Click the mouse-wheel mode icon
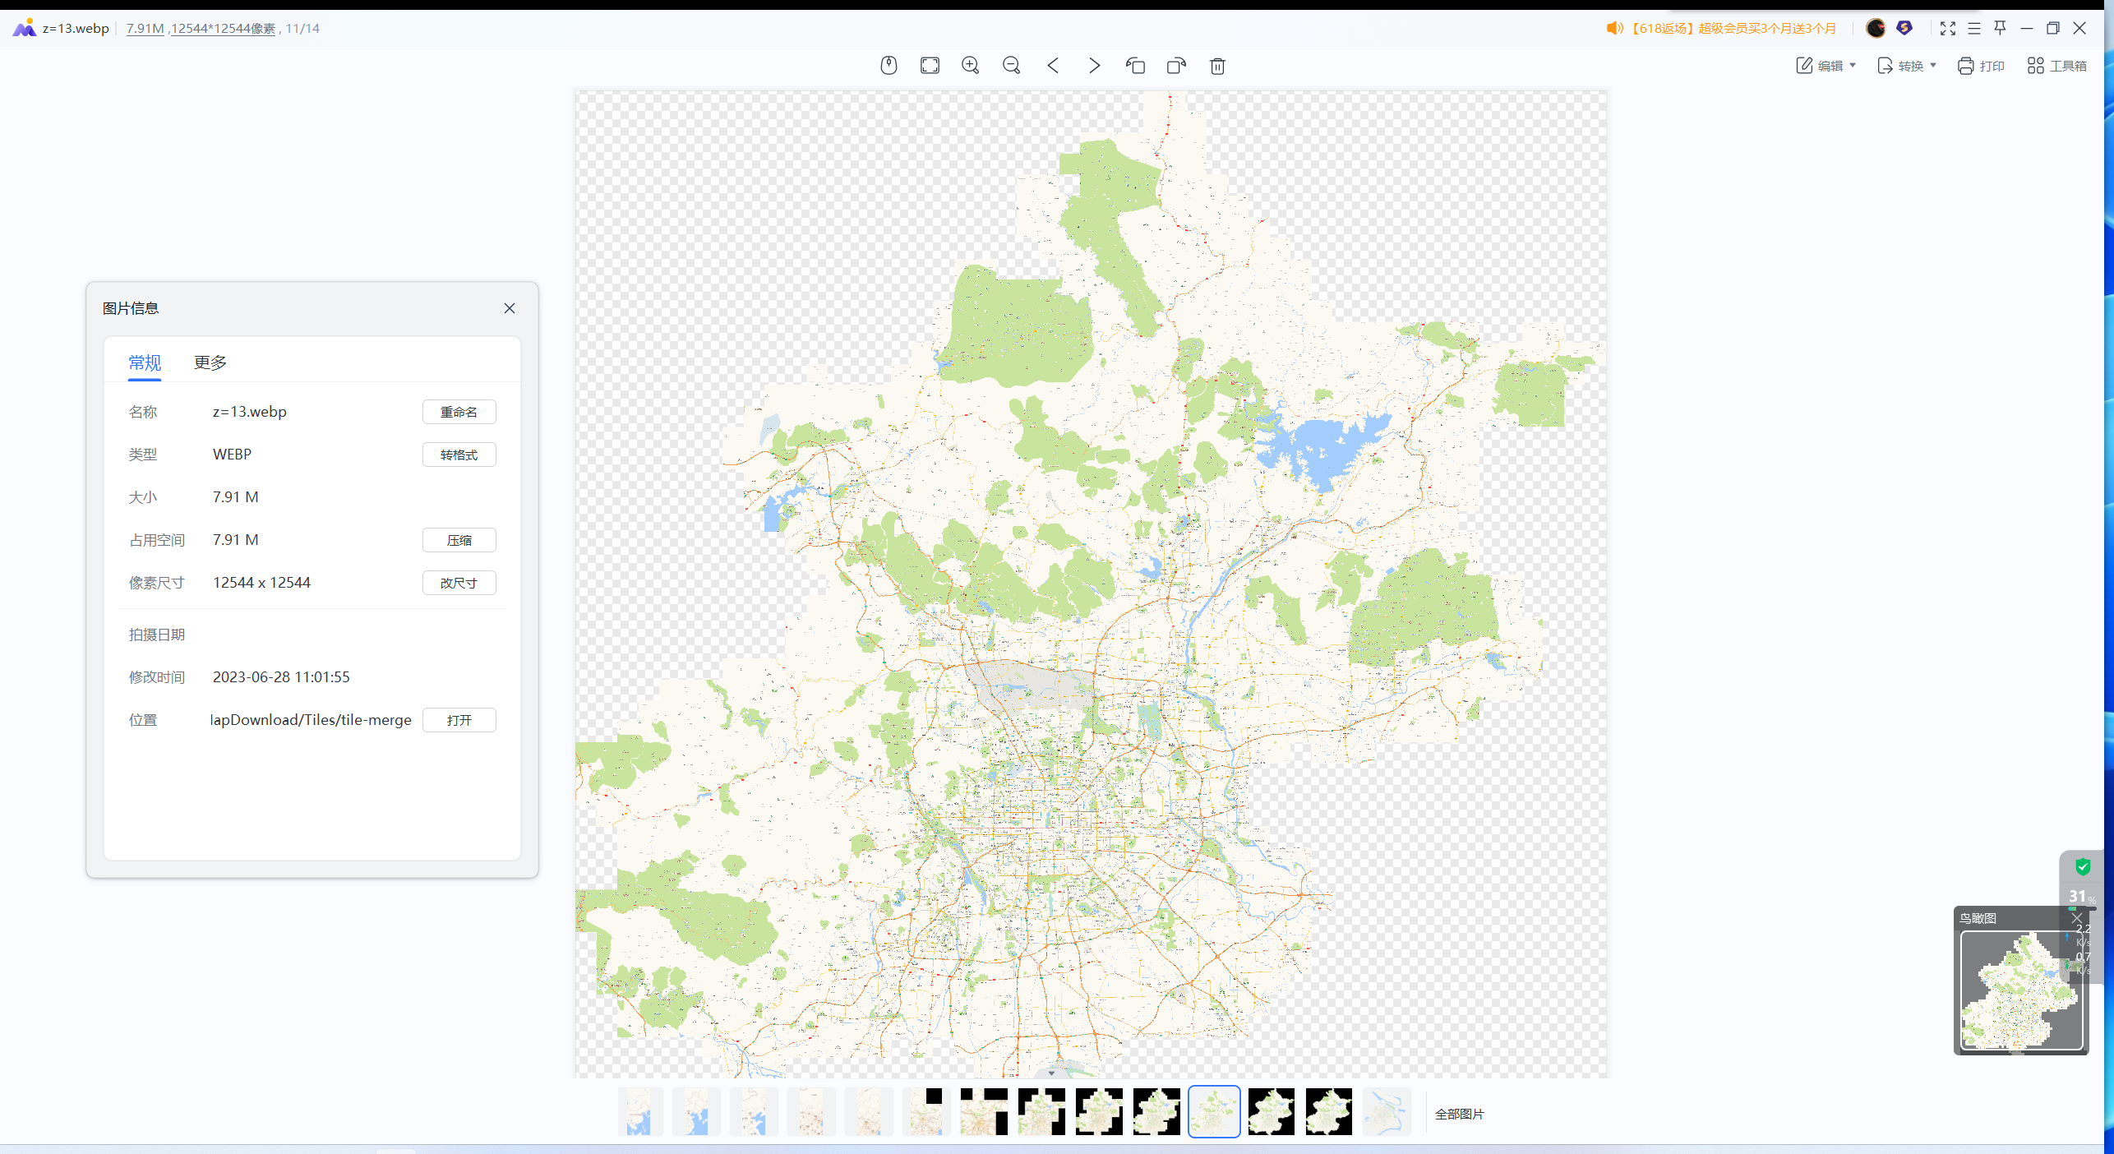 coord(889,66)
